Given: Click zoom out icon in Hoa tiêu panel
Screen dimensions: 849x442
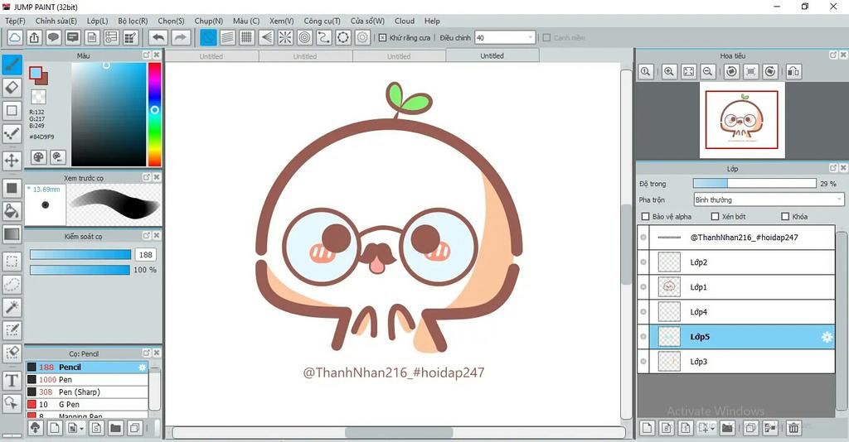Looking at the screenshot, I should pyautogui.click(x=707, y=71).
